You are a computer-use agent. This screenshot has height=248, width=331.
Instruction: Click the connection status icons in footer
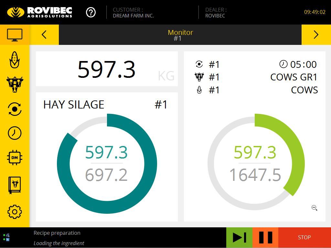click(6, 237)
